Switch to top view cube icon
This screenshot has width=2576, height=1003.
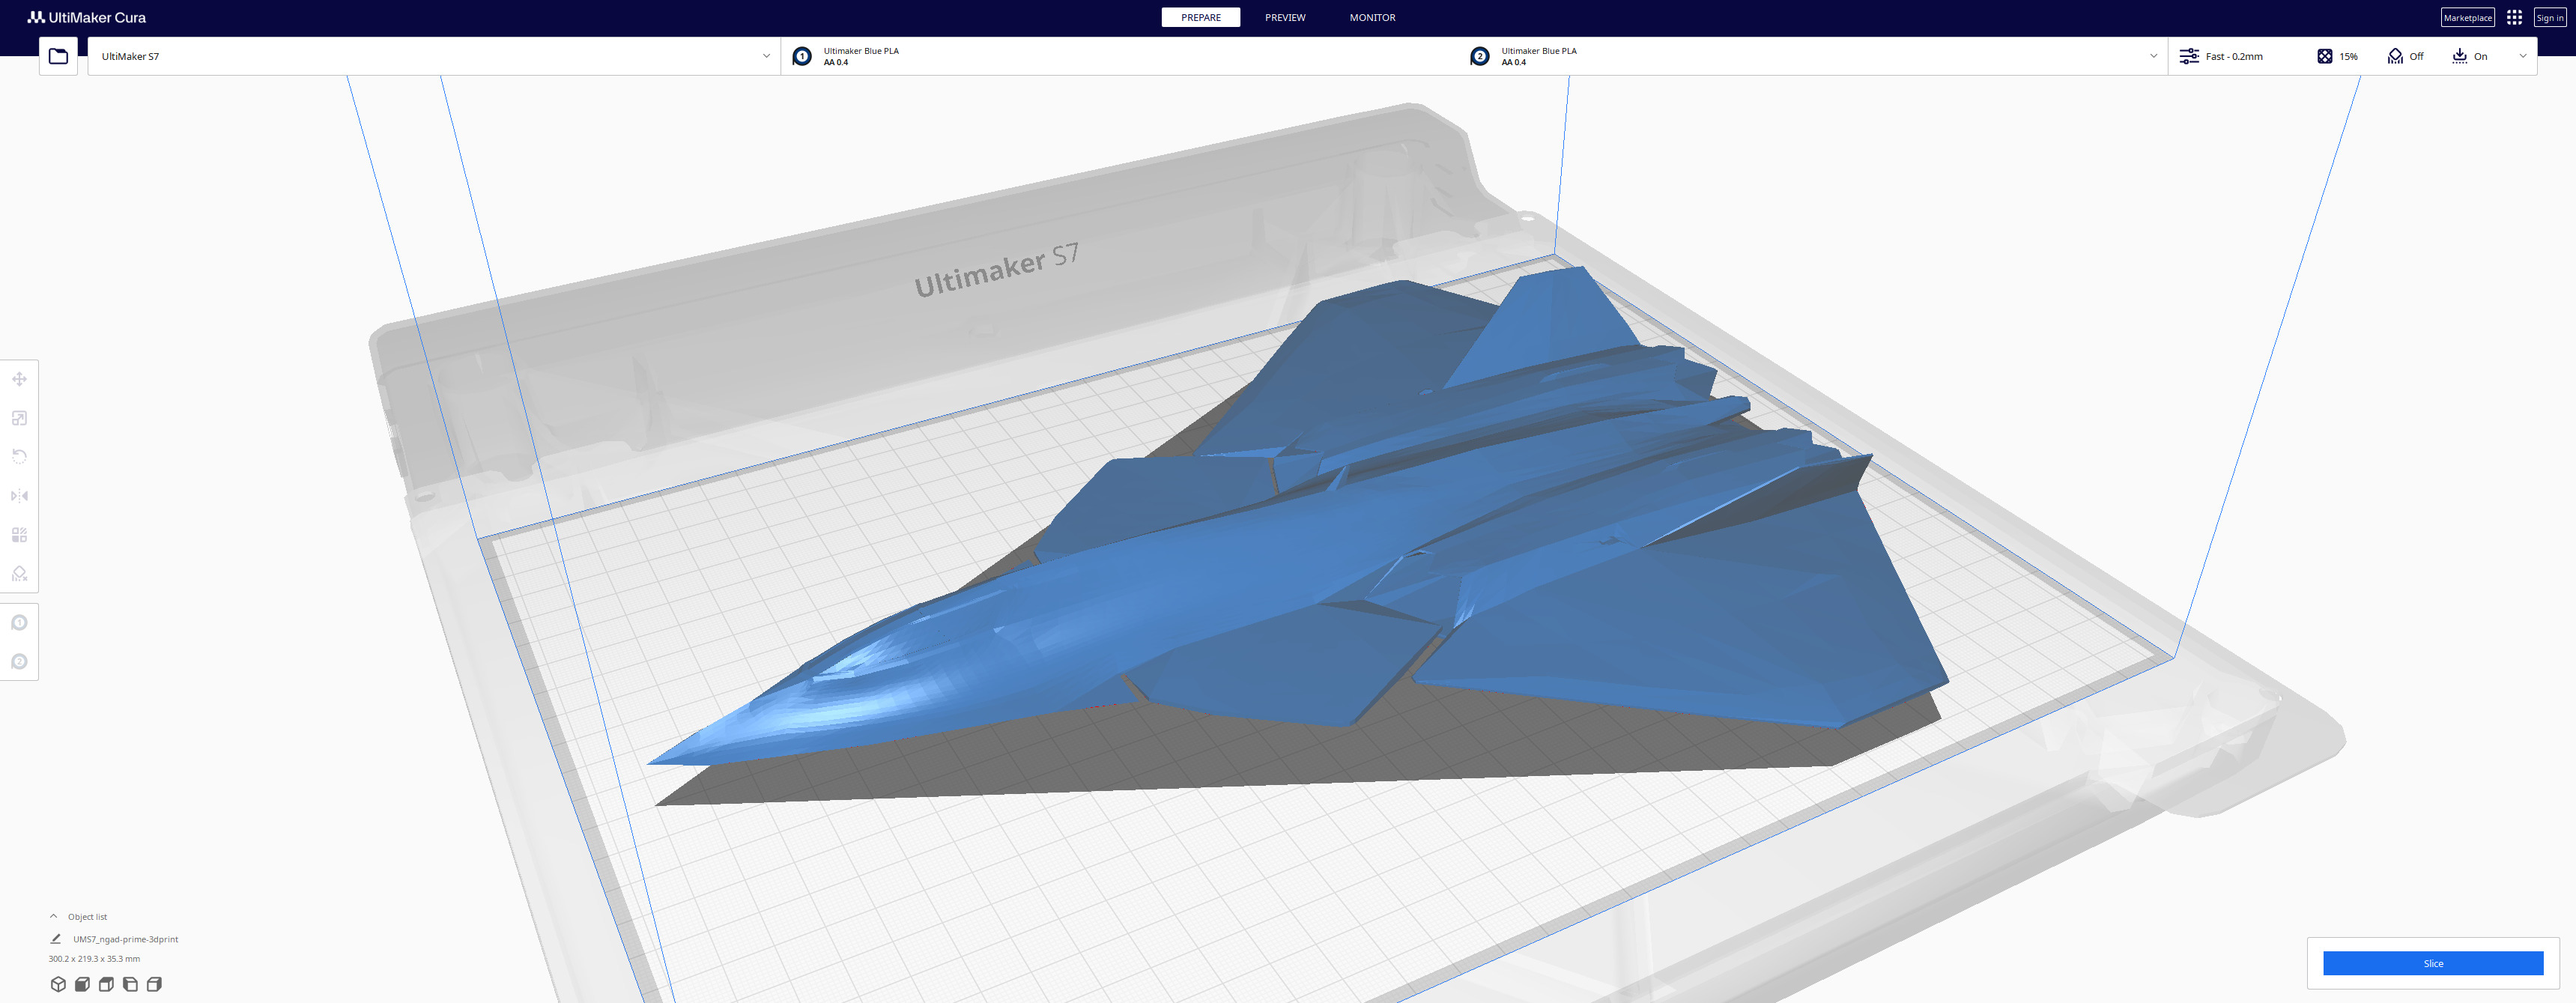pos(106,984)
